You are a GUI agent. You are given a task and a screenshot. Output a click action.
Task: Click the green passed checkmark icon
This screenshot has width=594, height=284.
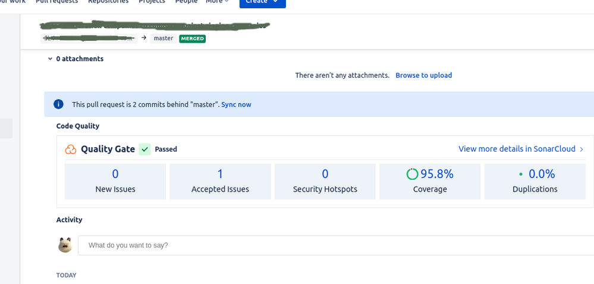coord(144,149)
